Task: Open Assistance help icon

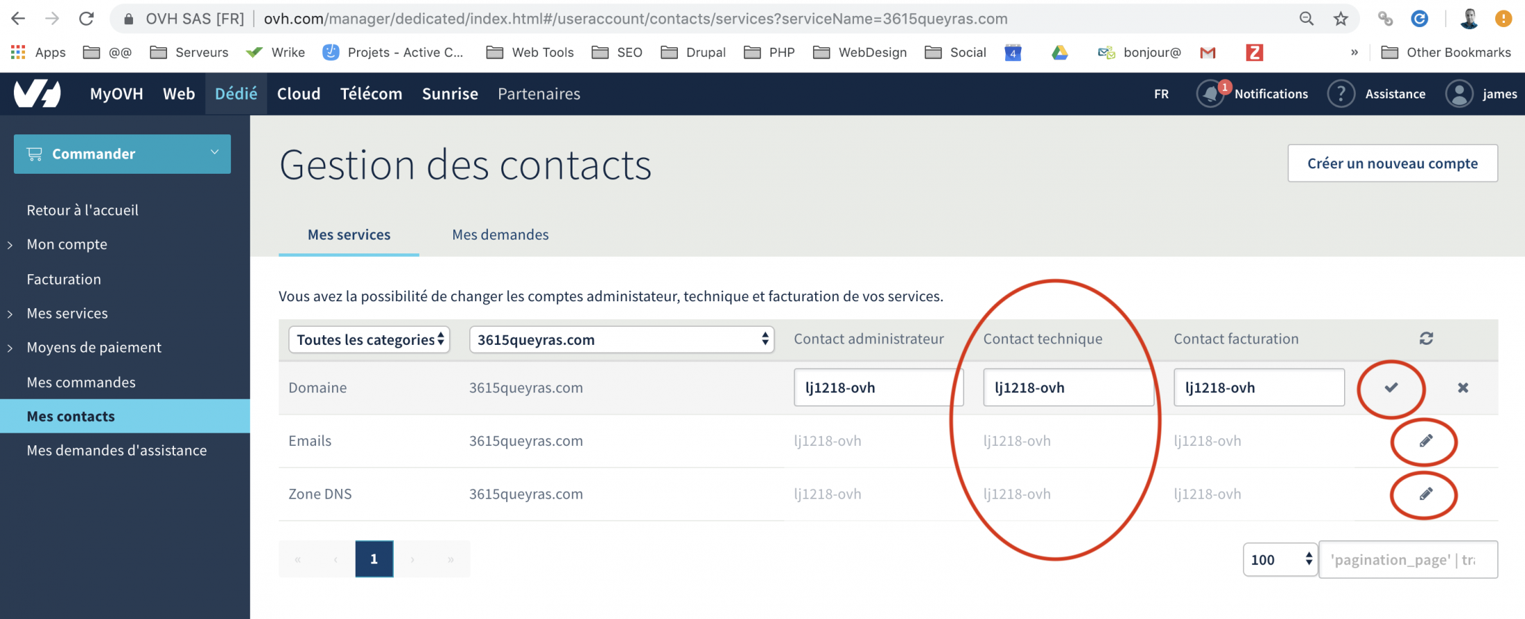Action: (1341, 94)
